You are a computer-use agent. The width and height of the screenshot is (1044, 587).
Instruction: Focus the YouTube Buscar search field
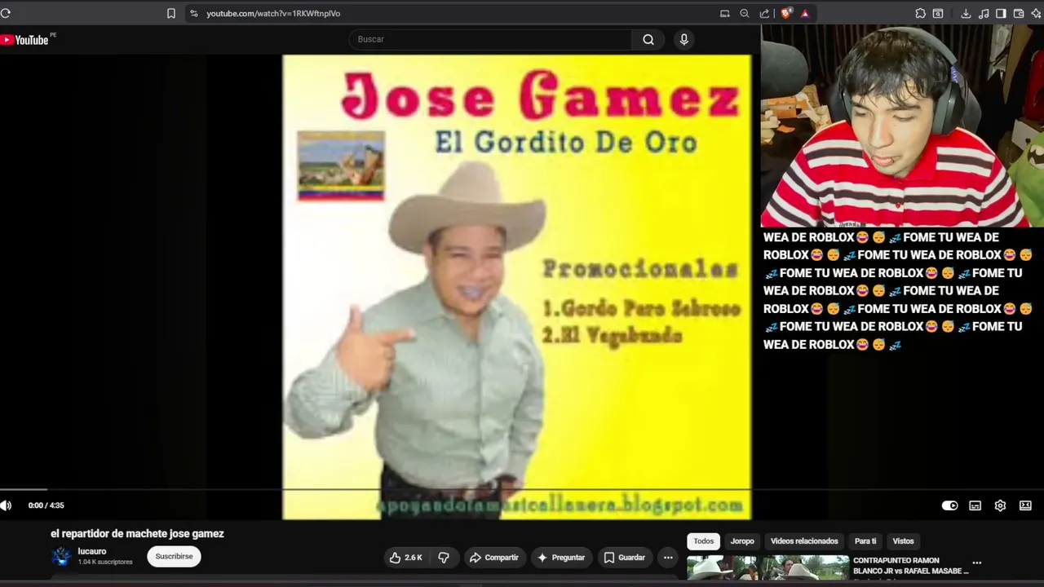click(x=490, y=39)
